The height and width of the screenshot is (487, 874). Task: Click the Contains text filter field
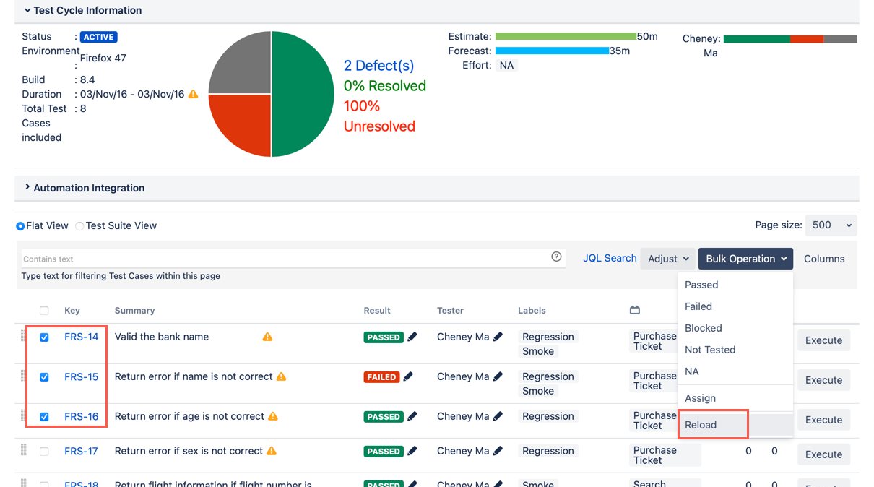282,259
